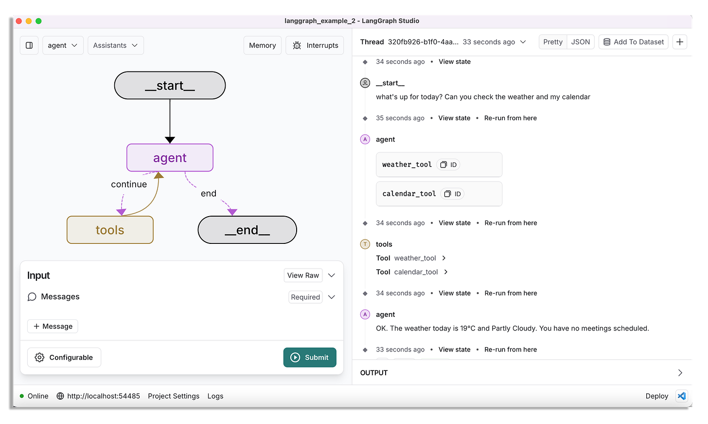Screen dimensions: 708x424
Task: Open Configurable settings with gear icon
Action: click(39, 357)
